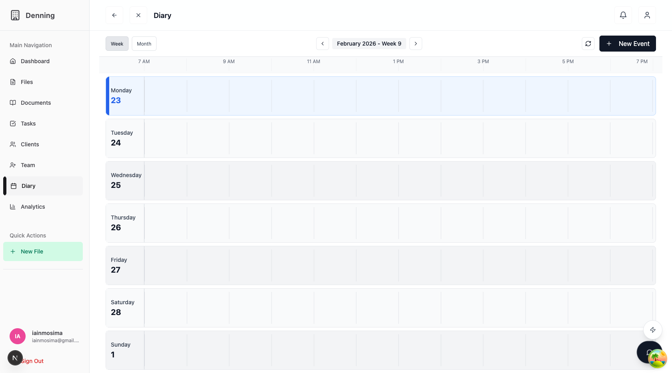Open the chat bubble floating button
The image size is (672, 373).
click(649, 352)
